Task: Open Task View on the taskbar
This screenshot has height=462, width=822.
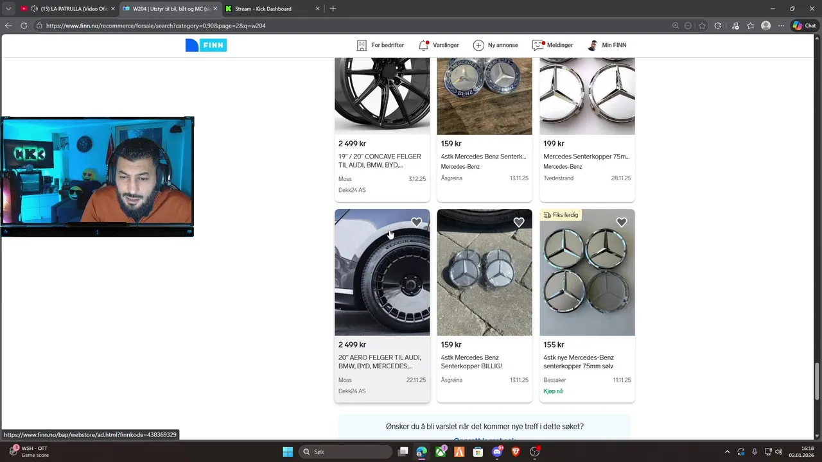Action: tap(403, 452)
